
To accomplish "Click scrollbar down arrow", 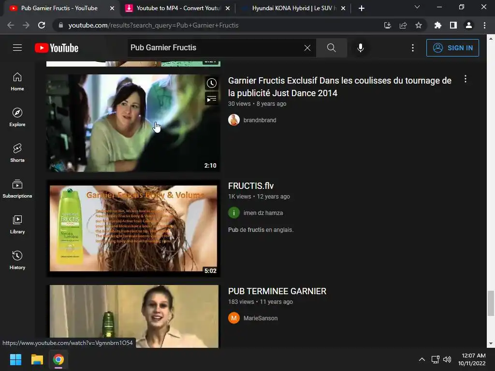I will point(491,343).
